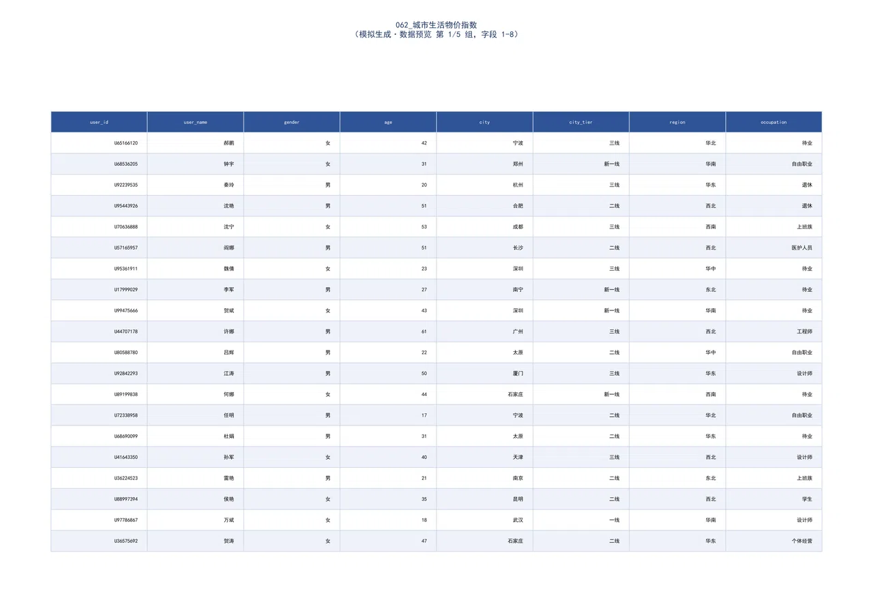Click the city cell 厦门

[485, 374]
